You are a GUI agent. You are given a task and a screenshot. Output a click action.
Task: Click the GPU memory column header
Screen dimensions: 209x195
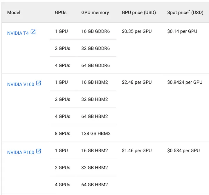(x=95, y=12)
